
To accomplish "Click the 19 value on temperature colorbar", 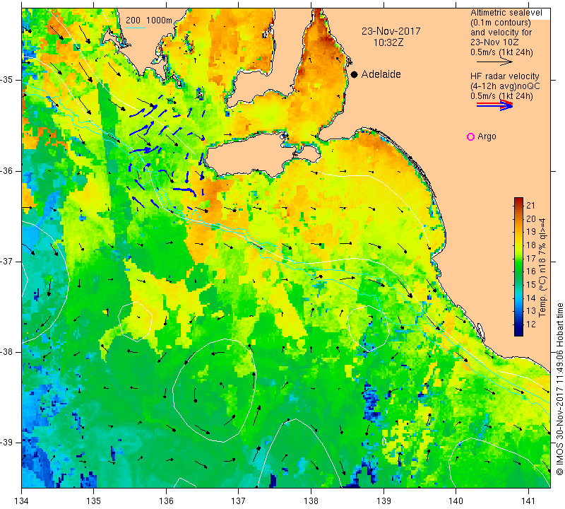I will 531,232.
